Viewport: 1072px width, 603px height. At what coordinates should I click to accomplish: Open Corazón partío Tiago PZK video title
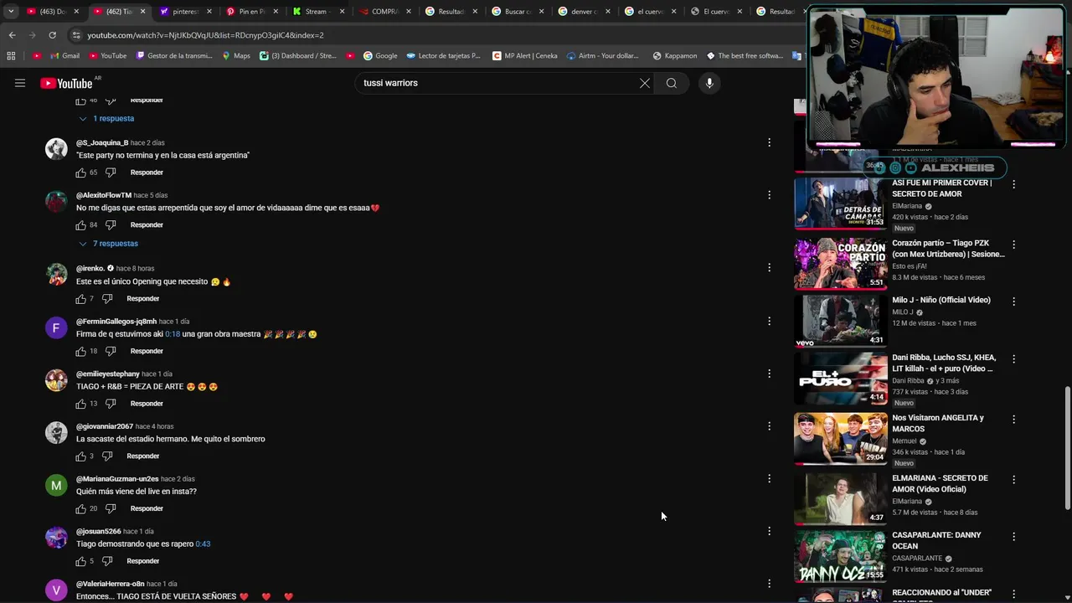(948, 249)
